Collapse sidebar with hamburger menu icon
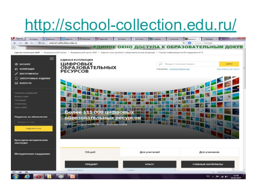Image resolution: width=261 pixels, height=196 pixels. (52, 58)
